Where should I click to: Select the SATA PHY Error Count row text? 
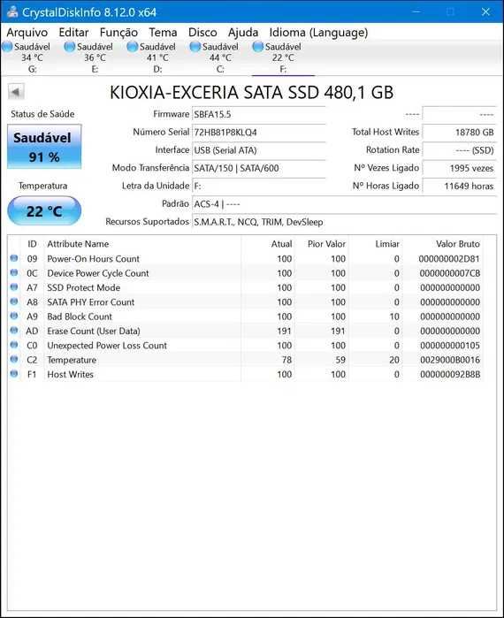91,302
